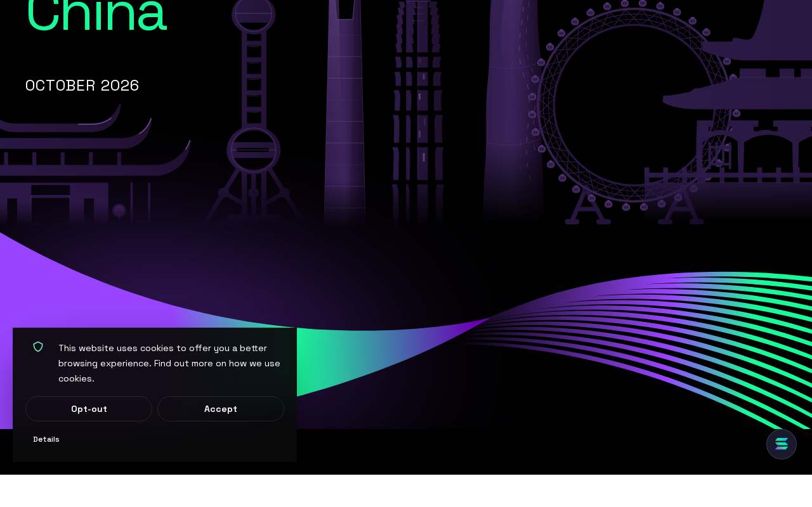This screenshot has height=507, width=812.
Task: Click the OCTOBER 2026 date text
Action: click(x=82, y=86)
